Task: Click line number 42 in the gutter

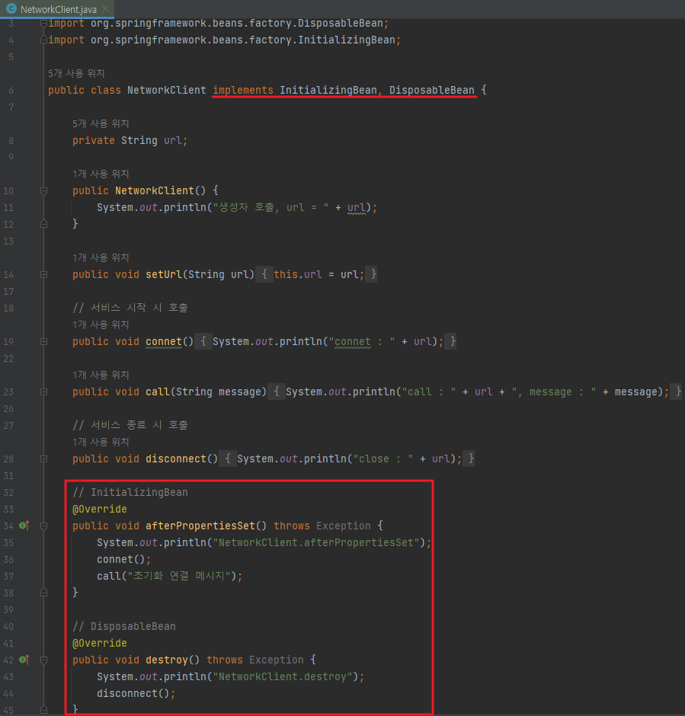Action: tap(8, 660)
